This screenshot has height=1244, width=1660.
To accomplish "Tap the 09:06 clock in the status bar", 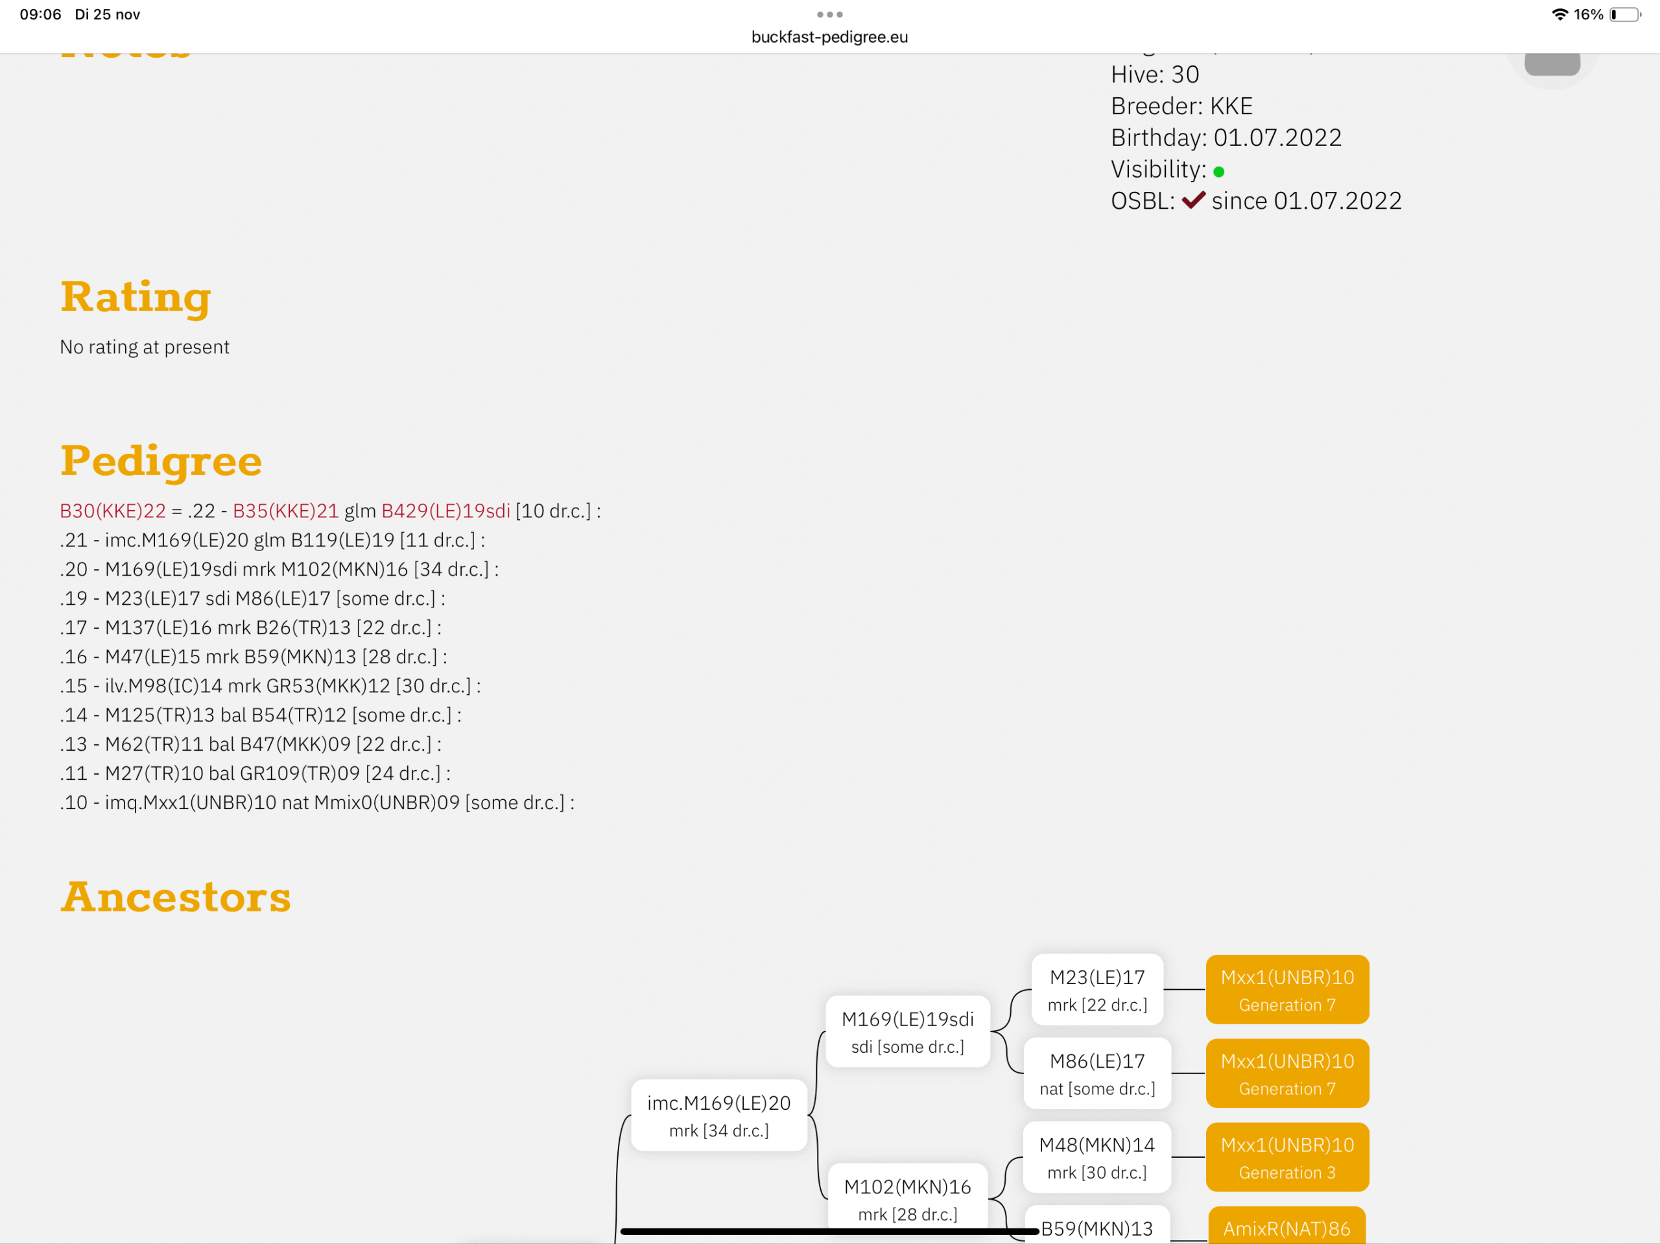I will (41, 14).
